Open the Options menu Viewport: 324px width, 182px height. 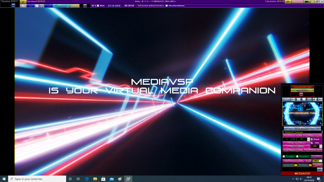click(75, 6)
